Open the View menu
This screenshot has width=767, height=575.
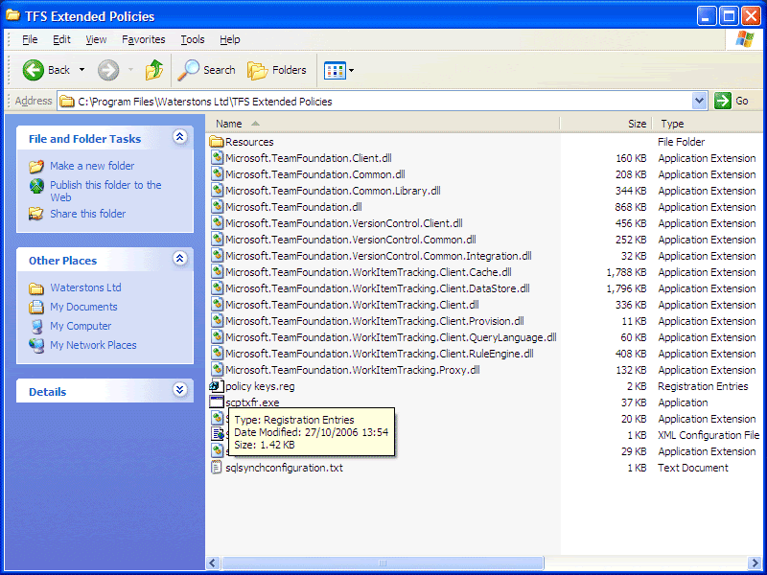tap(96, 39)
